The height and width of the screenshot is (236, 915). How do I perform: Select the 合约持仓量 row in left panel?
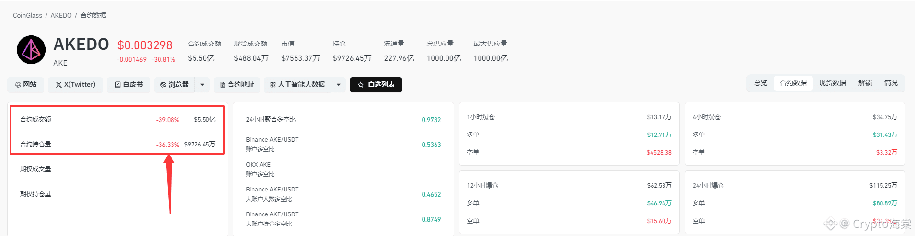(117, 144)
